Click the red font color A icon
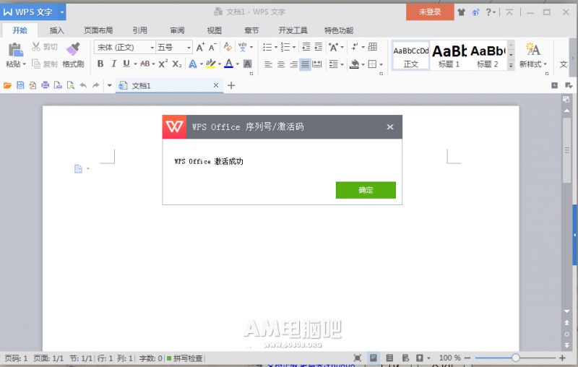Viewport: 578px width, 367px height. tap(228, 64)
